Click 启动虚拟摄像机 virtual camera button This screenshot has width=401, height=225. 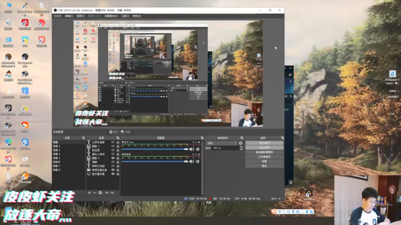click(x=264, y=152)
